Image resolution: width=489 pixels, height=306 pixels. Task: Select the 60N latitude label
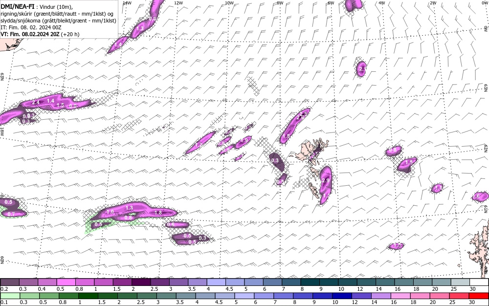tap(2, 260)
